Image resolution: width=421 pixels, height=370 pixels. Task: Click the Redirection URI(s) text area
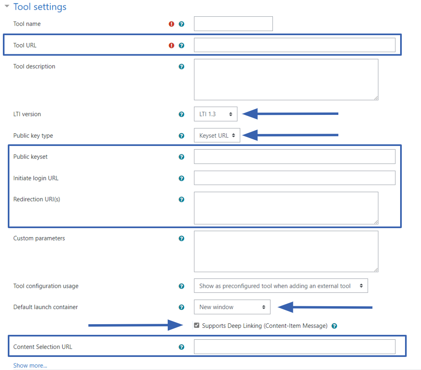coord(286,208)
